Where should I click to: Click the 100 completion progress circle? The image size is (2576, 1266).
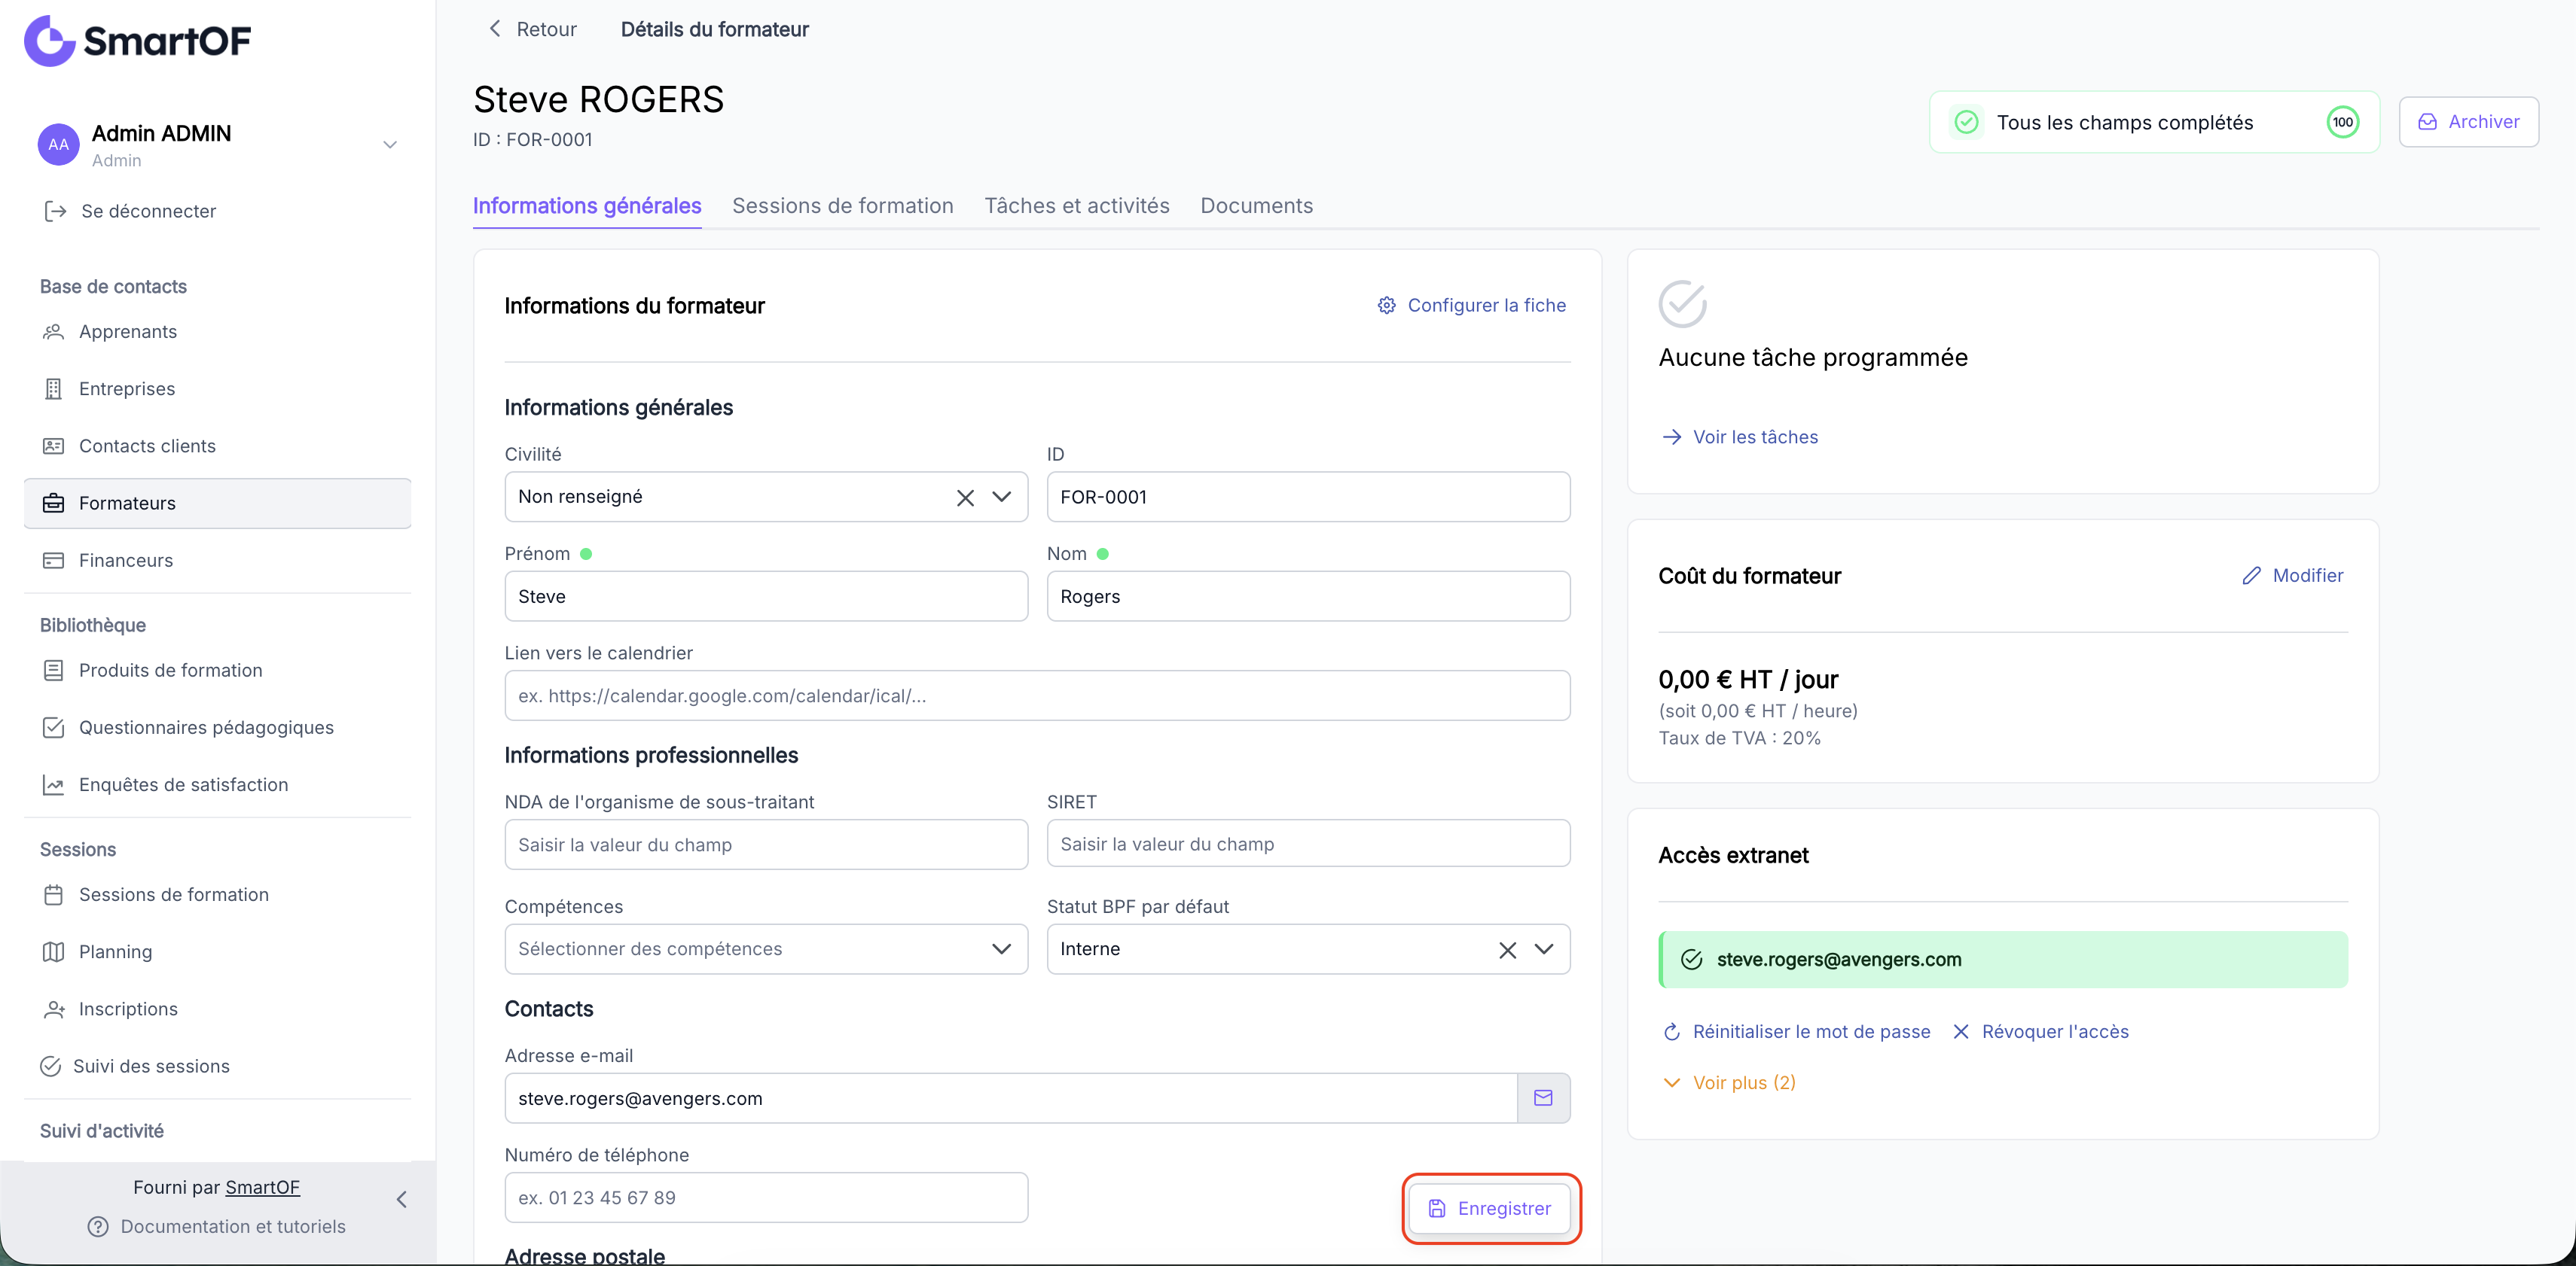2343,122
